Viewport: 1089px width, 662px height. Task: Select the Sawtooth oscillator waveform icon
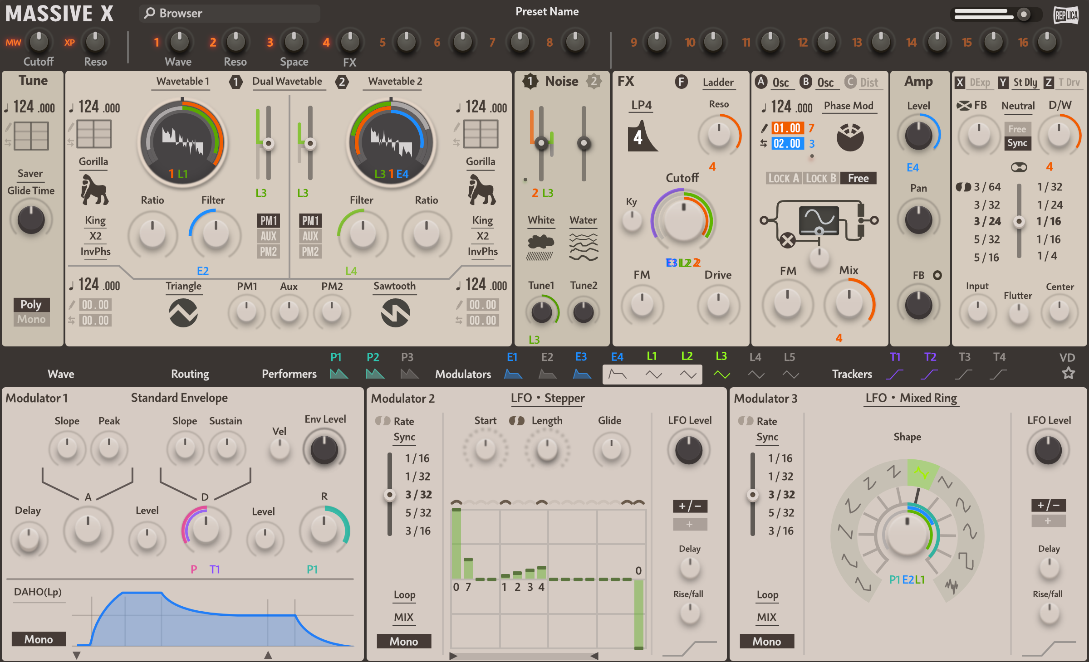pyautogui.click(x=395, y=312)
